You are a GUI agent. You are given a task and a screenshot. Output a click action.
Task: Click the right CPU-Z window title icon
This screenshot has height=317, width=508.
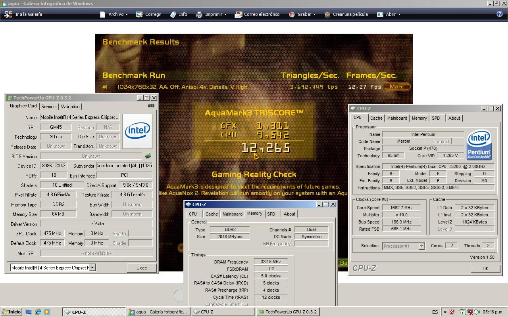click(x=353, y=109)
